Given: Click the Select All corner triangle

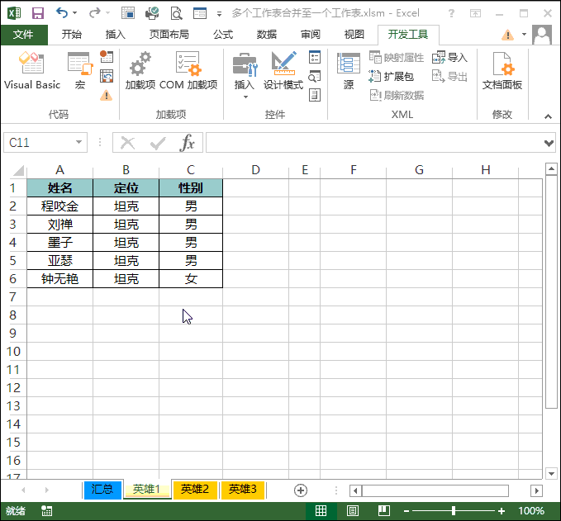Looking at the screenshot, I should pos(18,171).
